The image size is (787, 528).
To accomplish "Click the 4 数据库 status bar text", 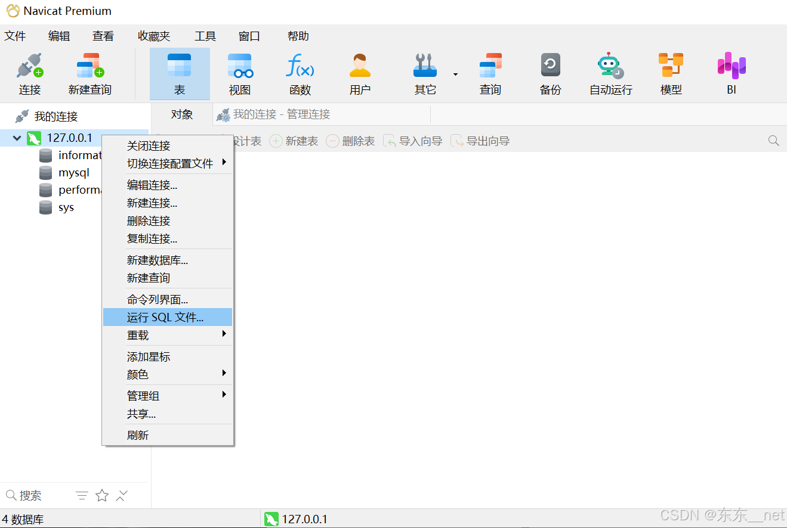I will pyautogui.click(x=23, y=519).
